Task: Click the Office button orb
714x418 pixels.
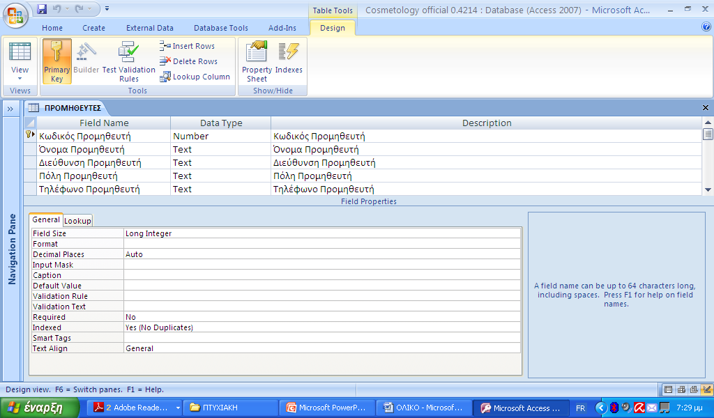Action: tap(15, 15)
